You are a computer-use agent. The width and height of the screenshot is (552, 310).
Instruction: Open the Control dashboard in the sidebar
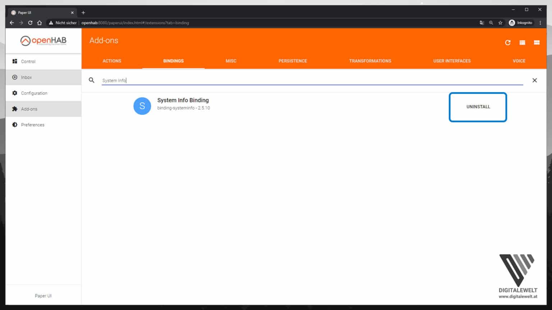tap(28, 61)
